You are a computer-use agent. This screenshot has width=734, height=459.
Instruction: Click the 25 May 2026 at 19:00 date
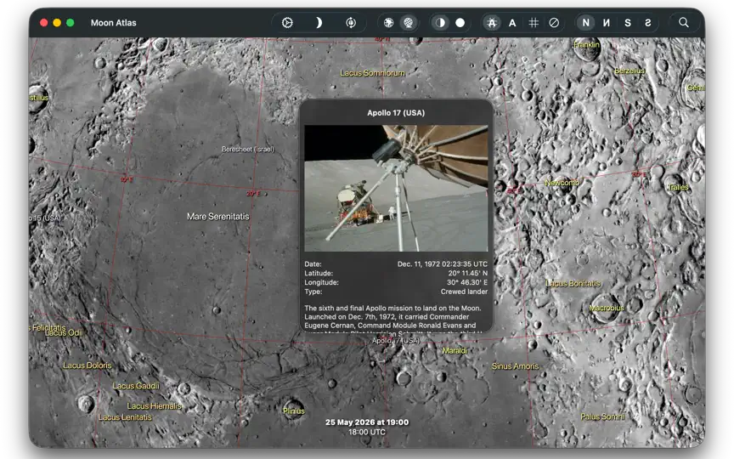tap(367, 422)
